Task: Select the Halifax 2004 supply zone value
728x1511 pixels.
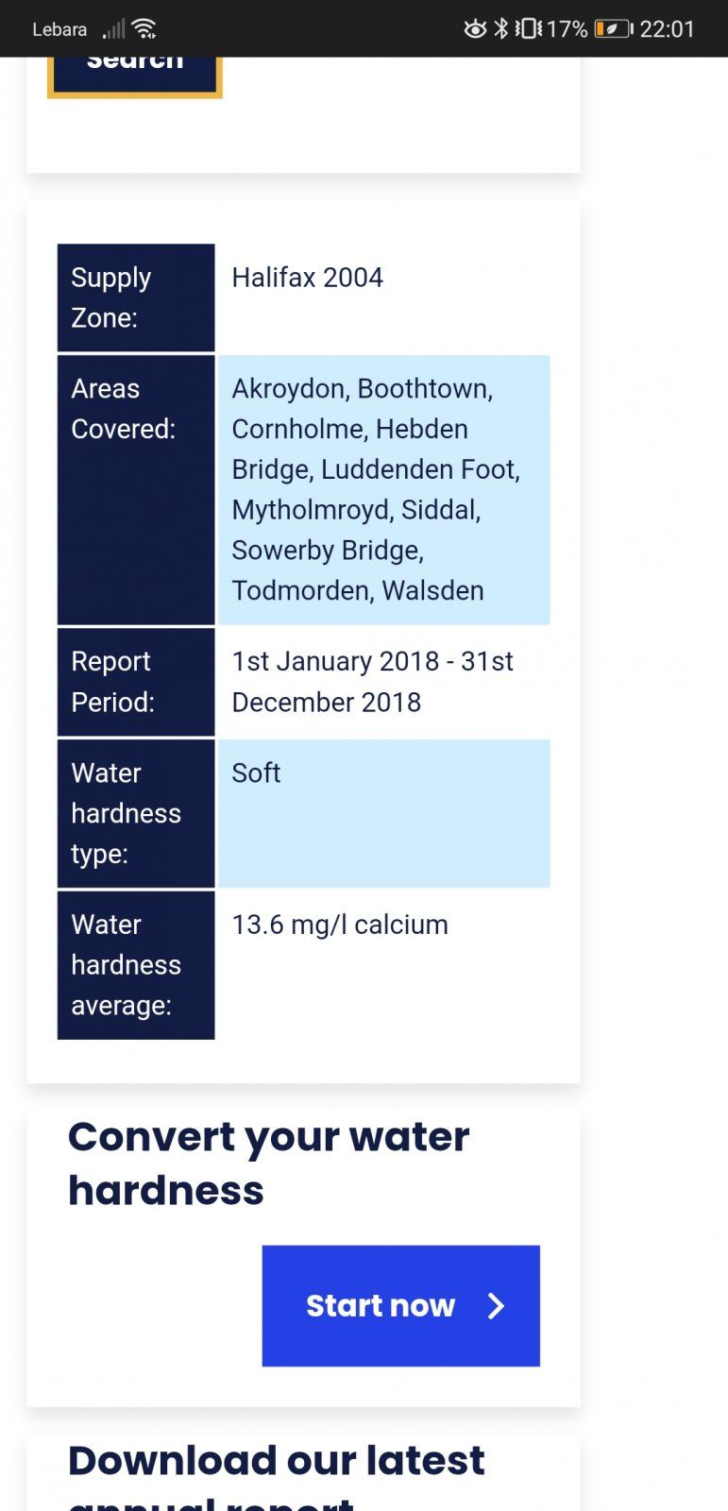Action: pyautogui.click(x=308, y=278)
